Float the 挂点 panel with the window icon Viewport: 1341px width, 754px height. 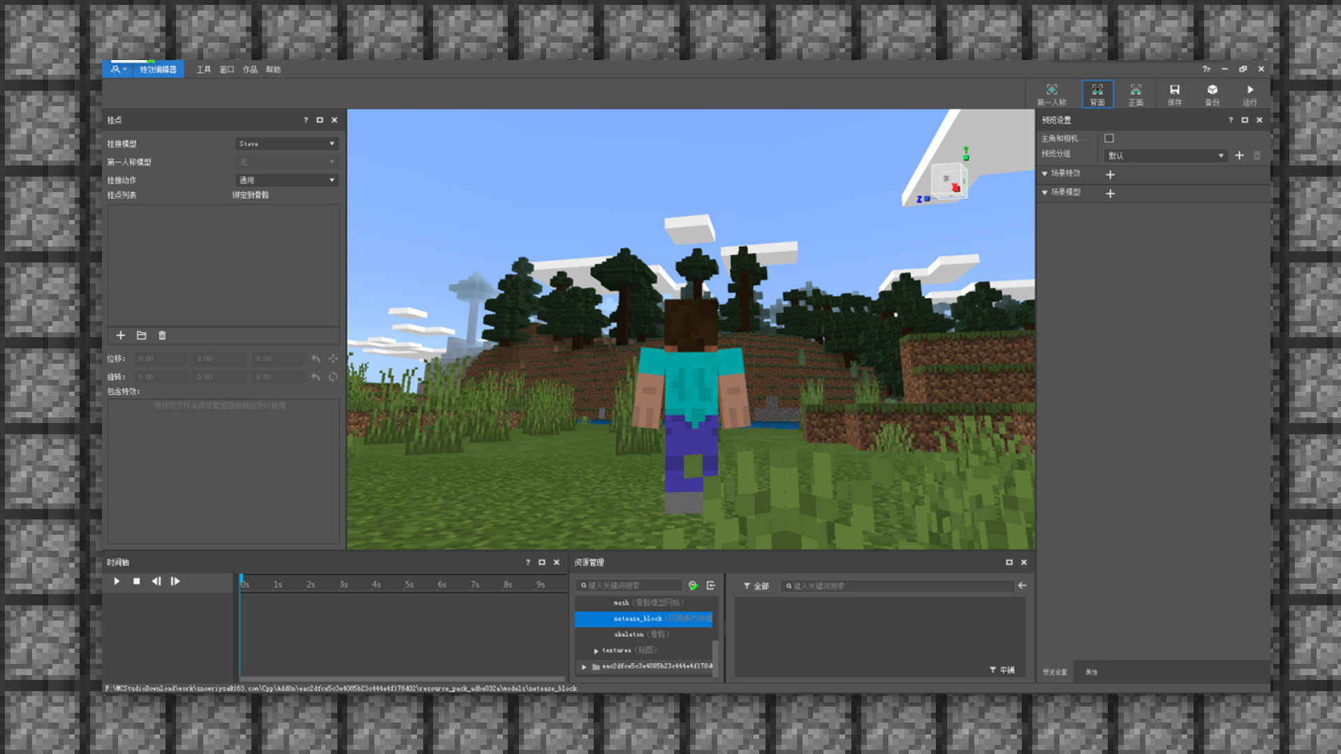tap(320, 120)
